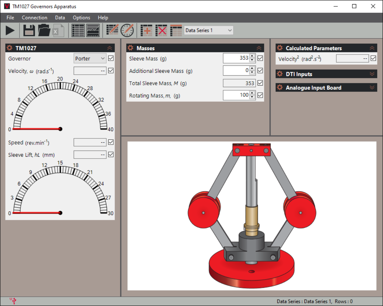Uncheck the Governor checkbox

point(111,58)
